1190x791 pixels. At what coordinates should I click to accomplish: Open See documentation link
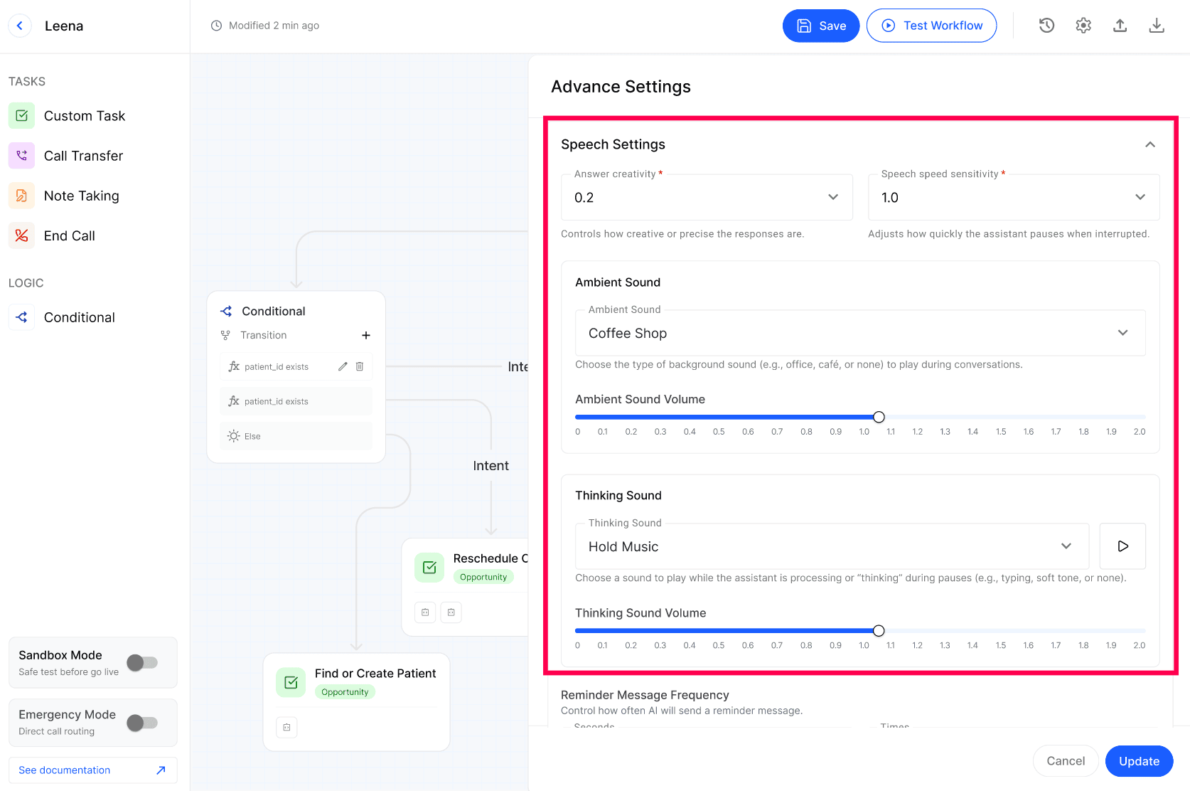[x=92, y=770]
